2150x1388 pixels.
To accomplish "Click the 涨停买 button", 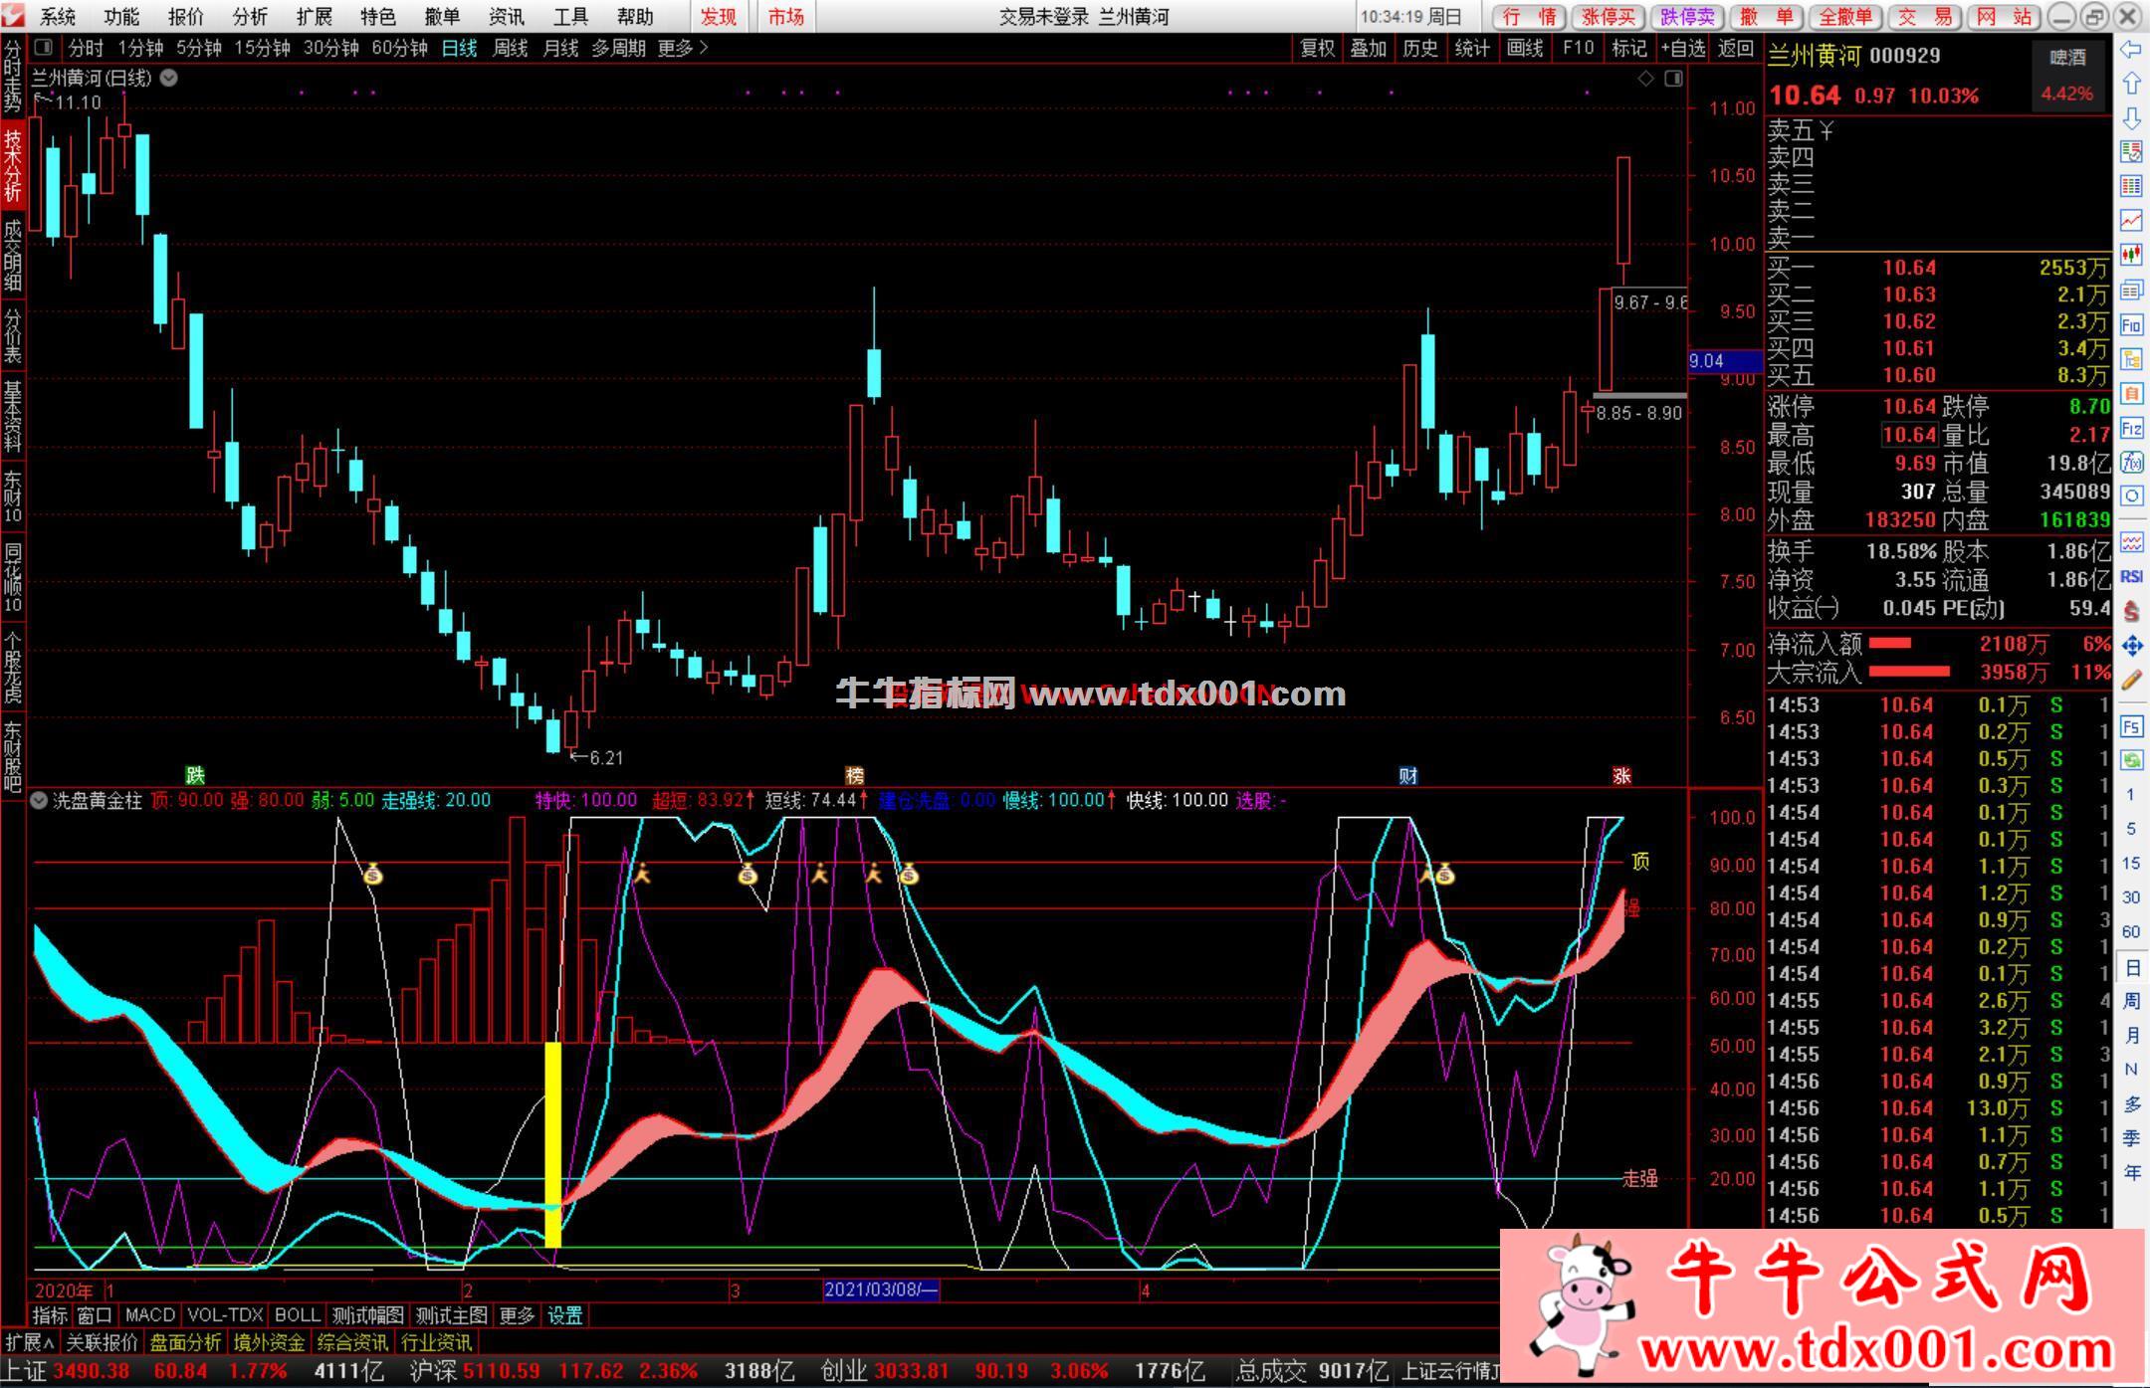I will click(1609, 17).
